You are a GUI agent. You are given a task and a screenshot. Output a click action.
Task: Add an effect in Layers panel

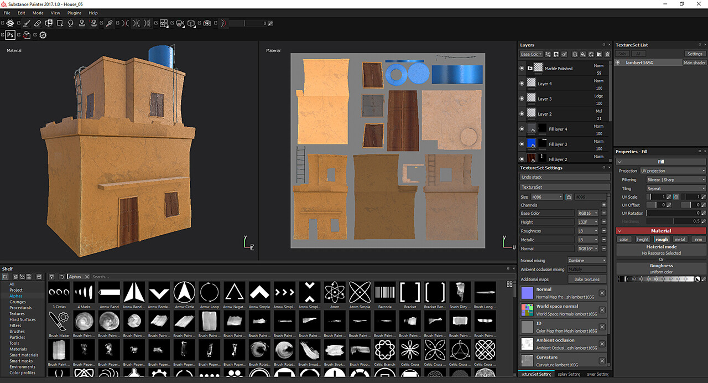pos(548,54)
